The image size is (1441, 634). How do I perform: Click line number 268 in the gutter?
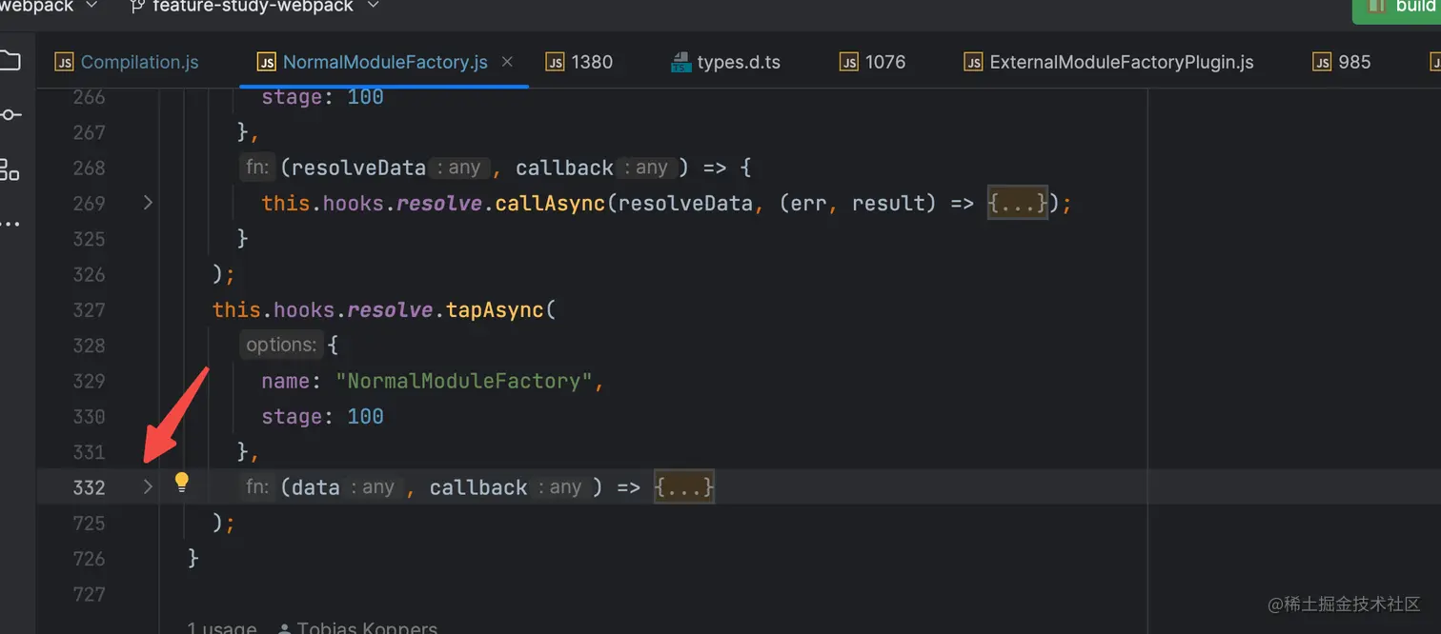tap(89, 168)
